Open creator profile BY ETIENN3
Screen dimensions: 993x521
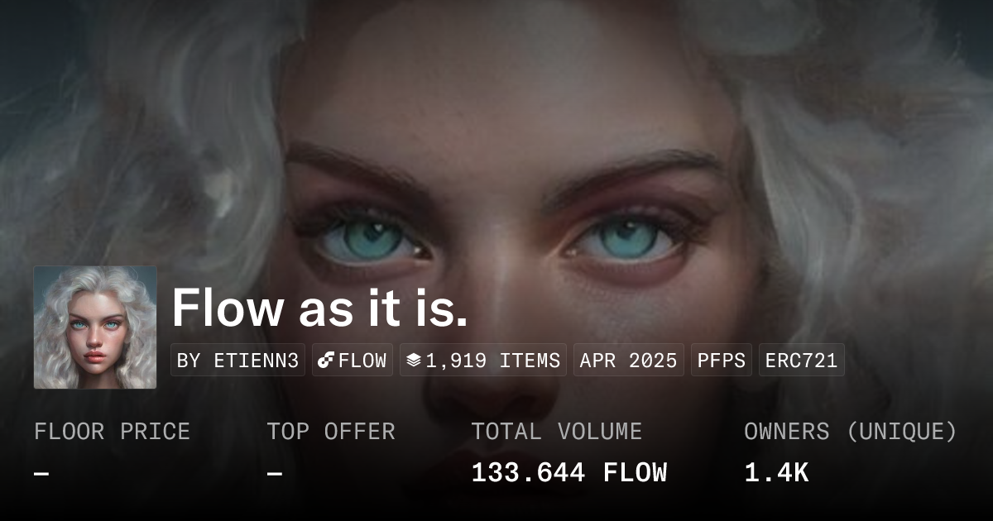point(237,361)
